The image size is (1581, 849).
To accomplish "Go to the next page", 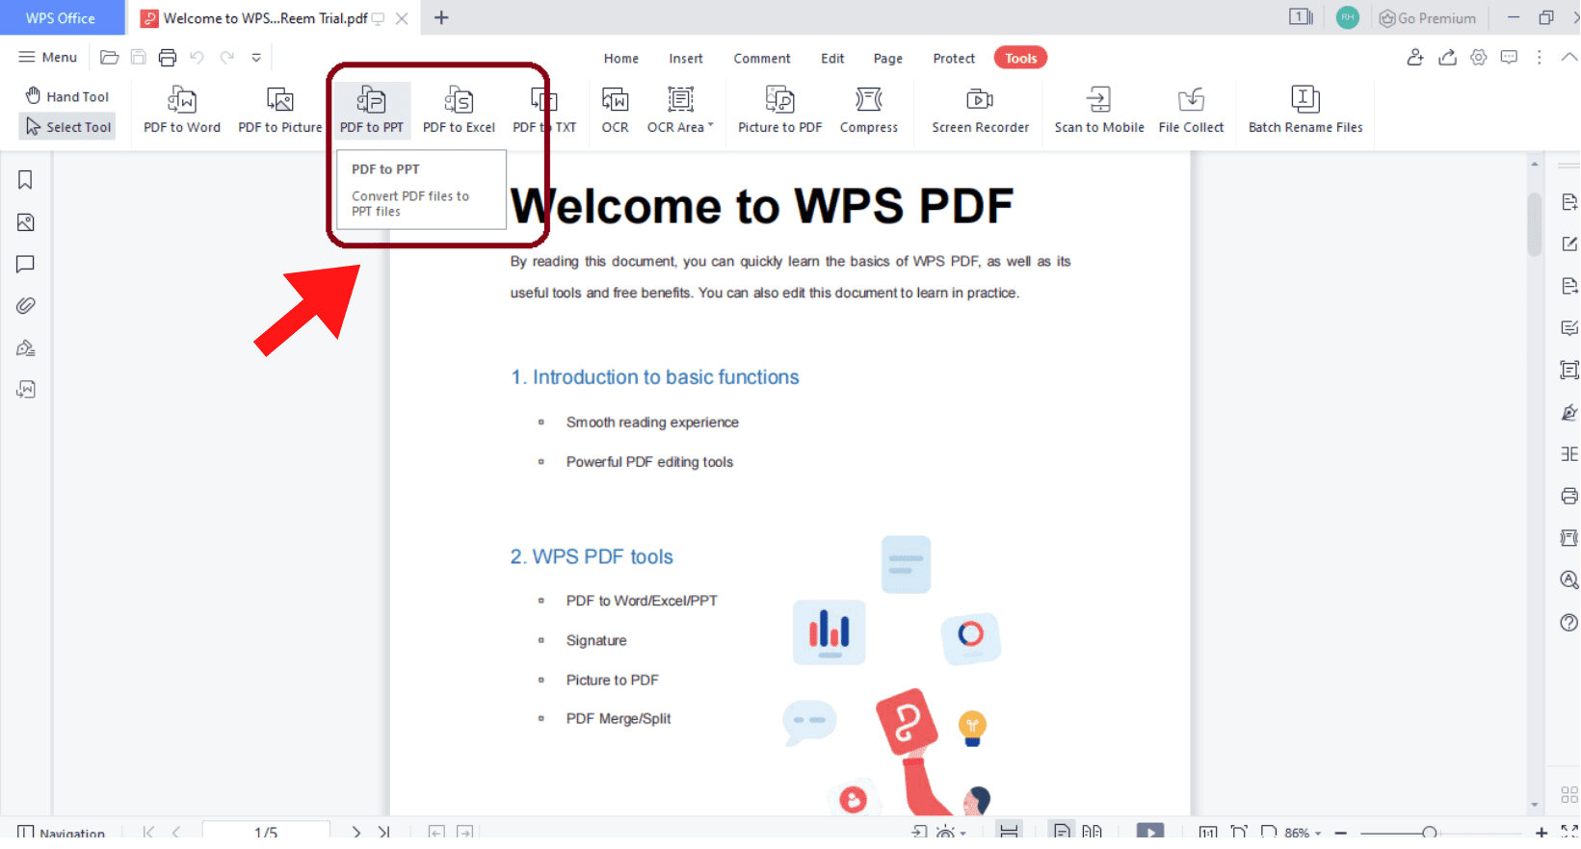I will pos(356,832).
